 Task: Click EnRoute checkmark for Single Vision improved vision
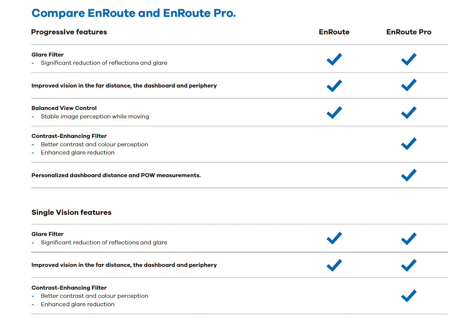pos(334,265)
